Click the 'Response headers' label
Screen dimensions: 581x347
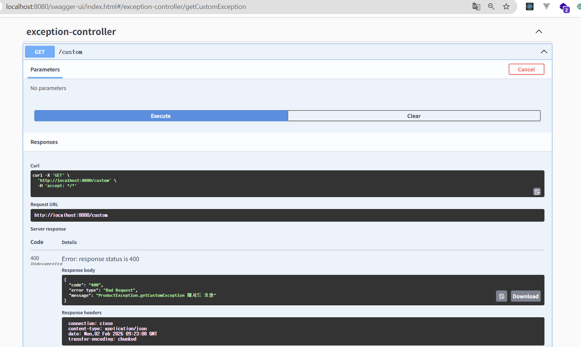(82, 313)
